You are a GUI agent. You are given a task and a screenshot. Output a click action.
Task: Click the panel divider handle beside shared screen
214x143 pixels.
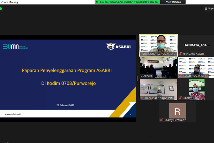(x=137, y=79)
